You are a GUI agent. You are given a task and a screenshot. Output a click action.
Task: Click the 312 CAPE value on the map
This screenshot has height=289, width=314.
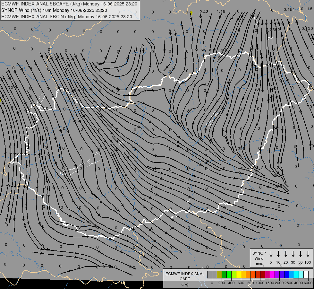(x=260, y=168)
